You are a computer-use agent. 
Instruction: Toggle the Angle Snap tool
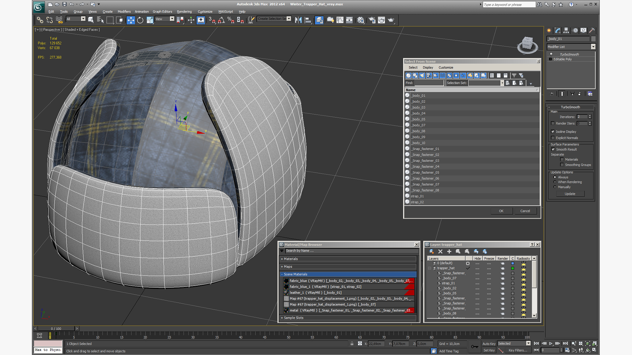(x=222, y=20)
